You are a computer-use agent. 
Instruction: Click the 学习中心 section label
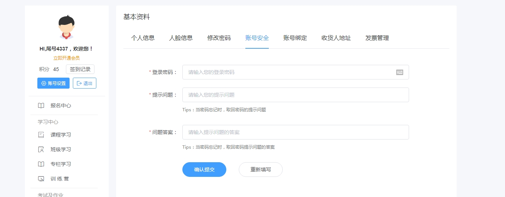48,122
